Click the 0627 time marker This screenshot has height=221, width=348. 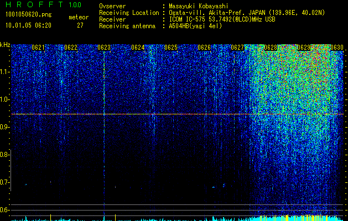click(237, 48)
